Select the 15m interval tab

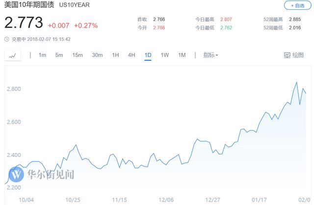coord(78,55)
